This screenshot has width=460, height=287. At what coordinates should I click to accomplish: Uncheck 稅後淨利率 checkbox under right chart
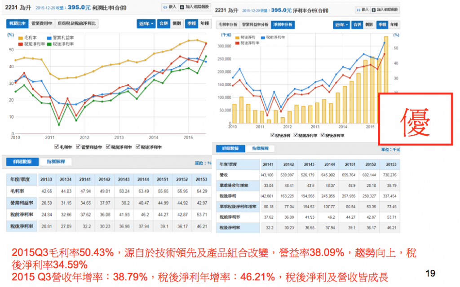[323, 135]
